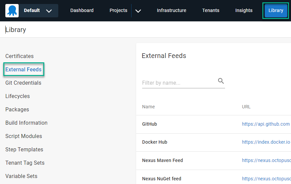
Task: Follow the https://api.github.com link
Action: (x=266, y=124)
